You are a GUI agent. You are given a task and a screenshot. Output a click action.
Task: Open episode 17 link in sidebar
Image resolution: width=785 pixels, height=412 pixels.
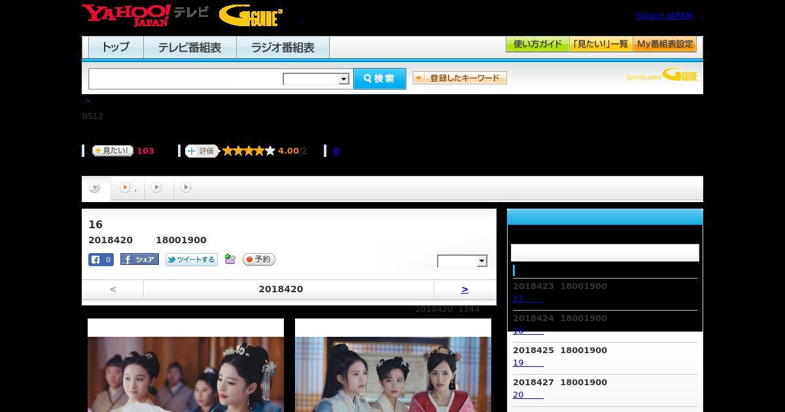528,299
